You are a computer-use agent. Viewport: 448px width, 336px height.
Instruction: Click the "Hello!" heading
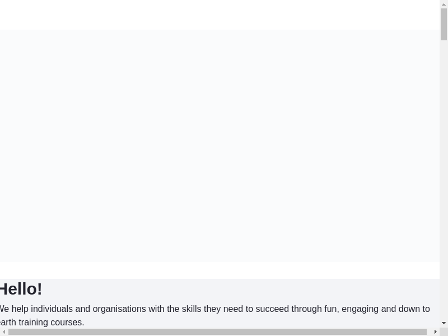(x=21, y=289)
